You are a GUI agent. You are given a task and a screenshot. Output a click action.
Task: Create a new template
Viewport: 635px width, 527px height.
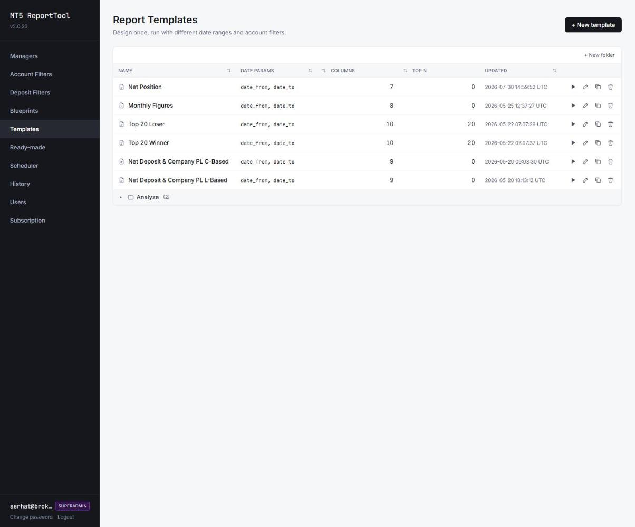593,25
